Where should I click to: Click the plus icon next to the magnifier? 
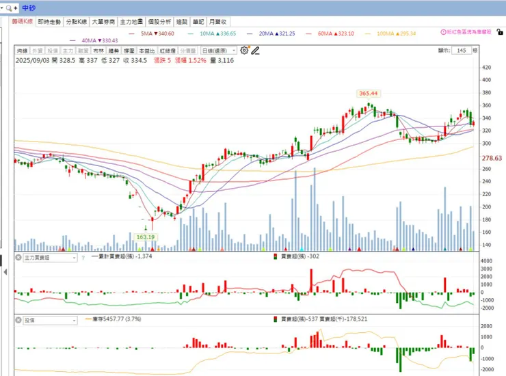15,8
